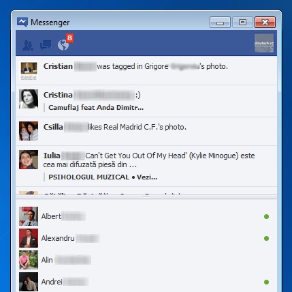Screen dimensions: 292x292
Task: Open Csilla's Real Madrid photo like story
Action: 146,131
